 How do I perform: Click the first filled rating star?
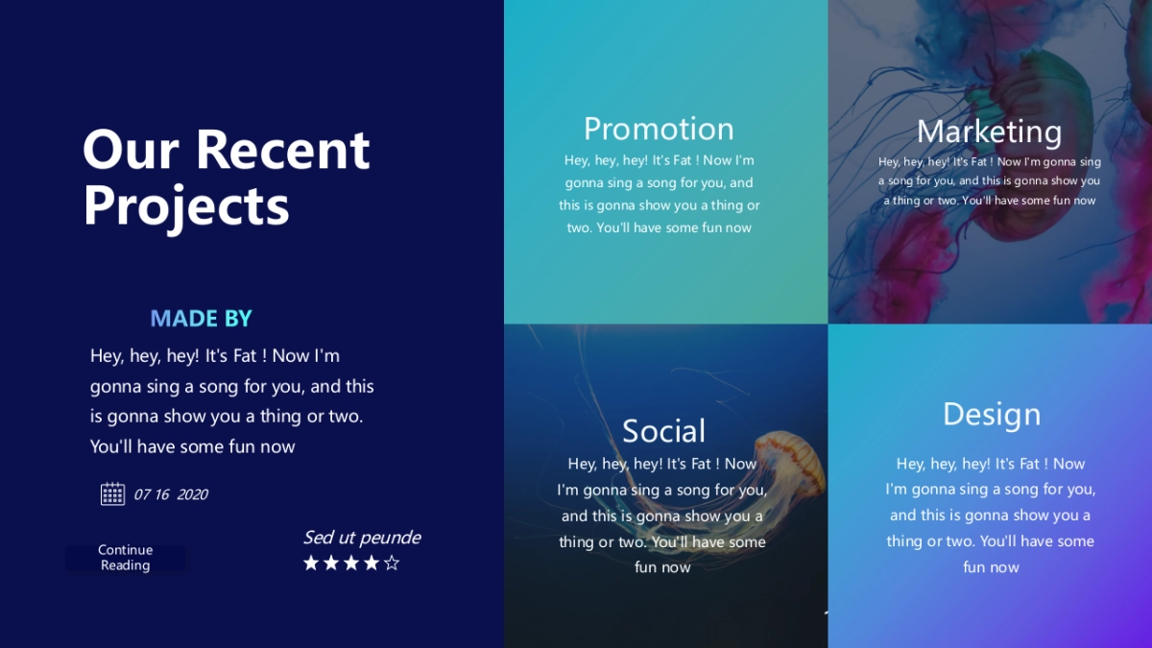pos(311,563)
